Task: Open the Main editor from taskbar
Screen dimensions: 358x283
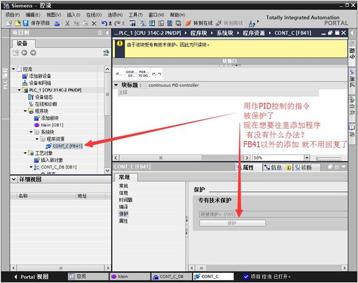Action: 129,276
